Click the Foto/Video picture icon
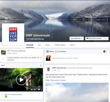The width and height of the screenshot is (110, 102). [56, 51]
